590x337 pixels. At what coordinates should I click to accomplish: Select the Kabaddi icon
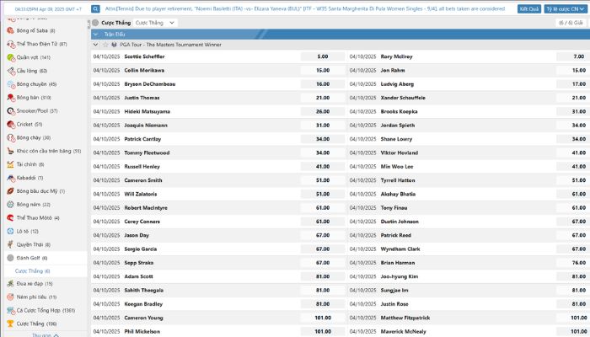pyautogui.click(x=10, y=178)
